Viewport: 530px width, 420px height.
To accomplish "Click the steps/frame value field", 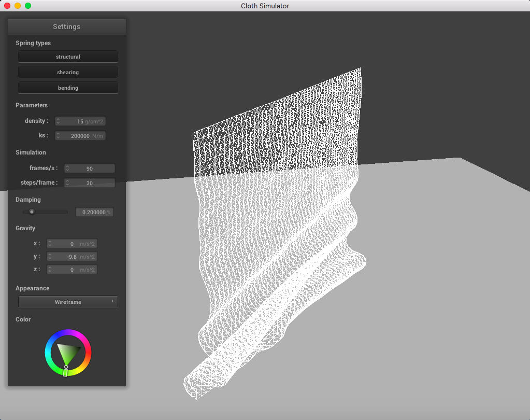I will pyautogui.click(x=90, y=183).
